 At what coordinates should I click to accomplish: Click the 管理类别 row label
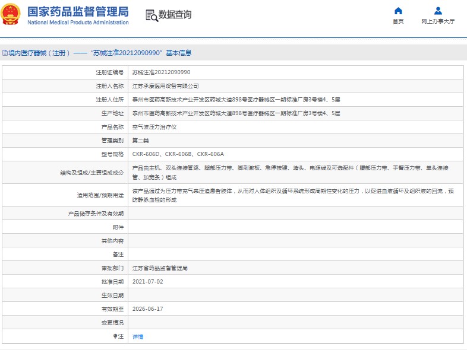point(112,141)
